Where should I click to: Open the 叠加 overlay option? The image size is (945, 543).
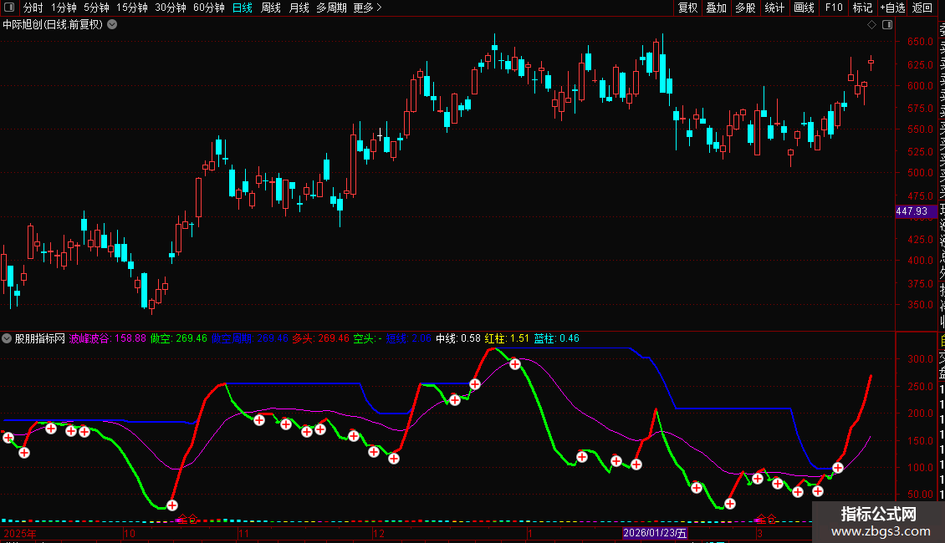717,8
